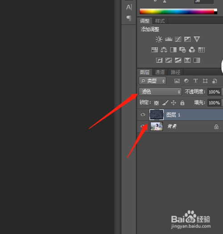Image resolution: width=223 pixels, height=234 pixels.
Task: Filter layers by adjustment layers
Action: pyautogui.click(x=186, y=81)
